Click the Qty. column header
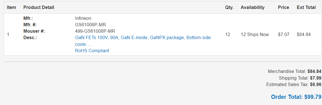This screenshot has height=105, width=322. 229,7
